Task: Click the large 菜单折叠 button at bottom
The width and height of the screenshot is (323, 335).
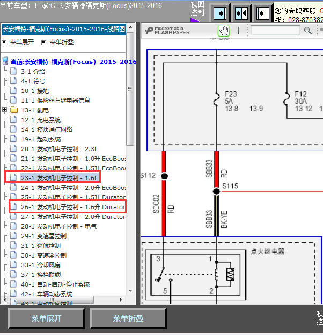Action: click(x=128, y=318)
